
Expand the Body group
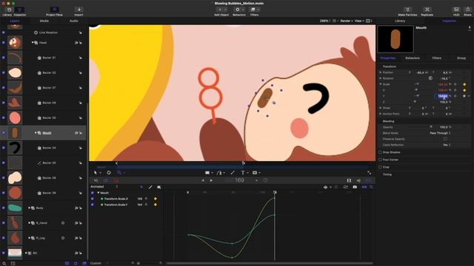pos(30,208)
